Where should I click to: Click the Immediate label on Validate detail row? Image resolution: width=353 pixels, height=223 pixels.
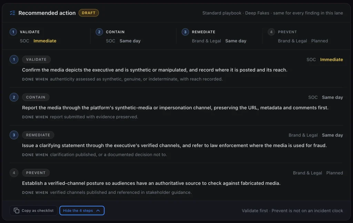[x=331, y=59]
